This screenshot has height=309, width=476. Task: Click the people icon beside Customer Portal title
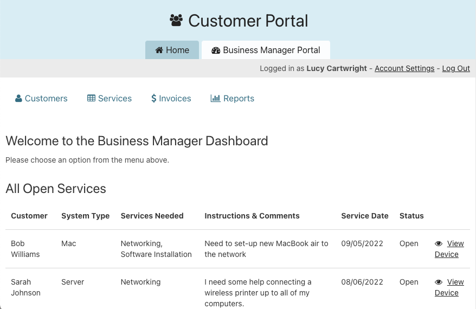176,21
